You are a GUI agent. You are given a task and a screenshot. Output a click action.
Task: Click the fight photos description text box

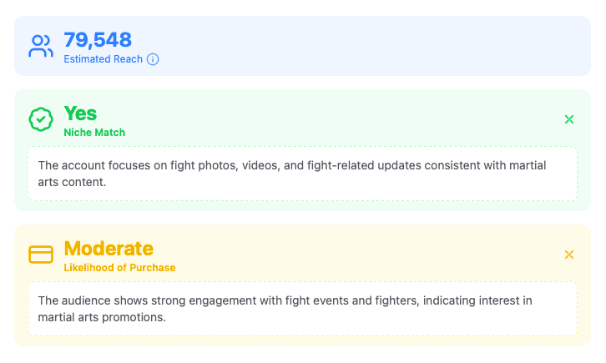(303, 174)
